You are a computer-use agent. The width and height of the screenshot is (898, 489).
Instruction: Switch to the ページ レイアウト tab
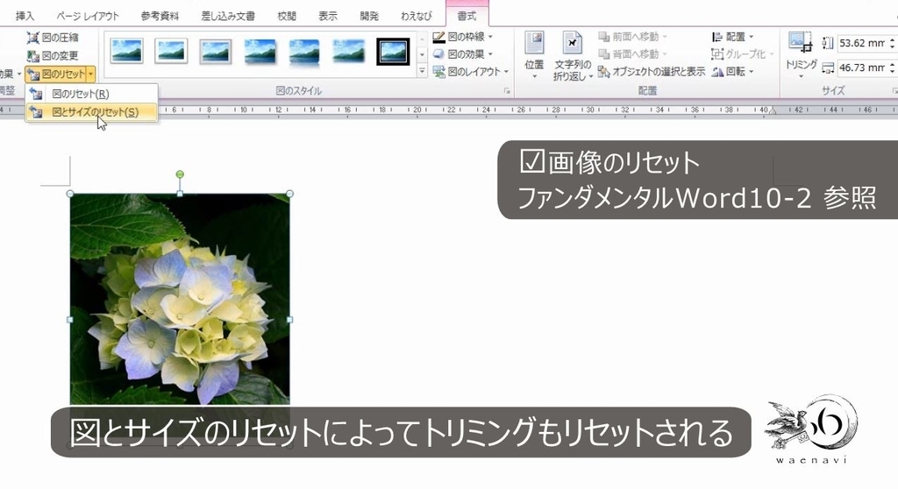(x=88, y=16)
